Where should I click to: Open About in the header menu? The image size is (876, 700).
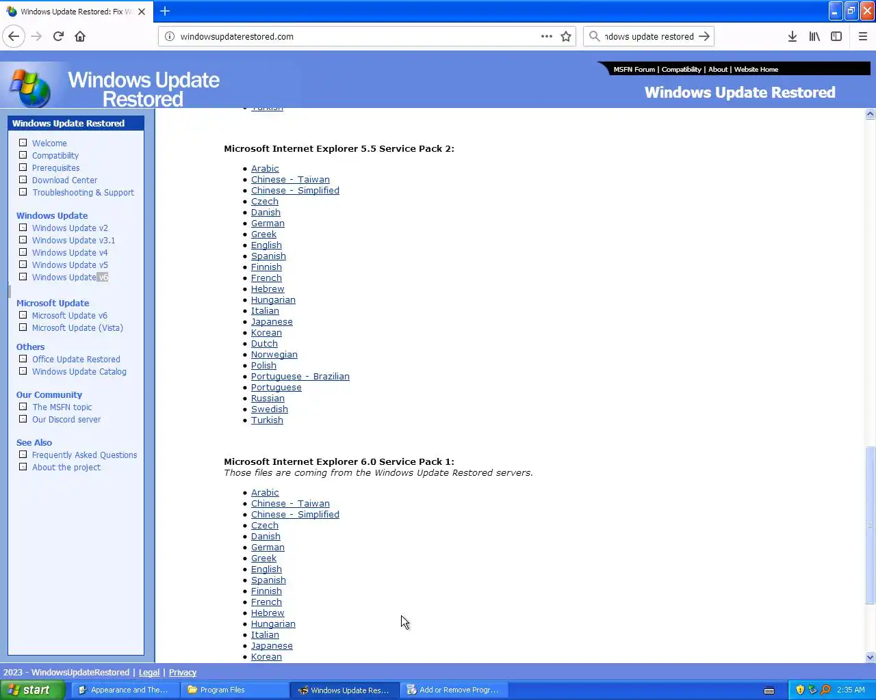click(718, 69)
